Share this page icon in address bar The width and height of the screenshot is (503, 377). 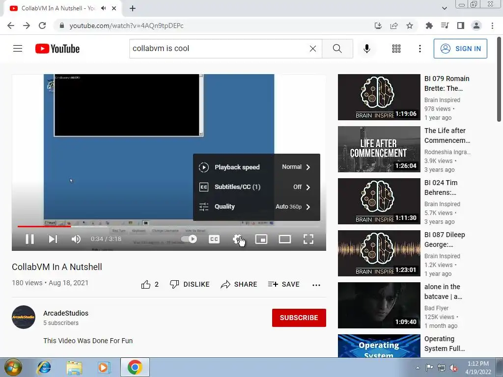394,26
